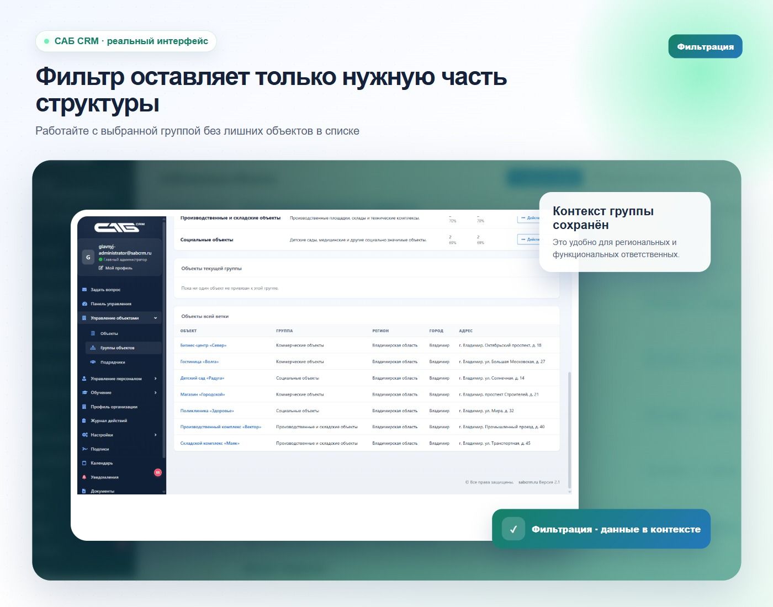This screenshot has height=607, width=773.
Task: Open the Поликлиника «Здоровье» object link
Action: point(207,411)
